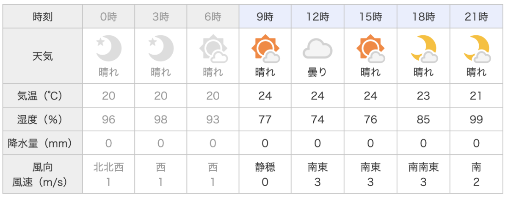Click the 天気 row label
508x197 pixels.
tap(43, 55)
